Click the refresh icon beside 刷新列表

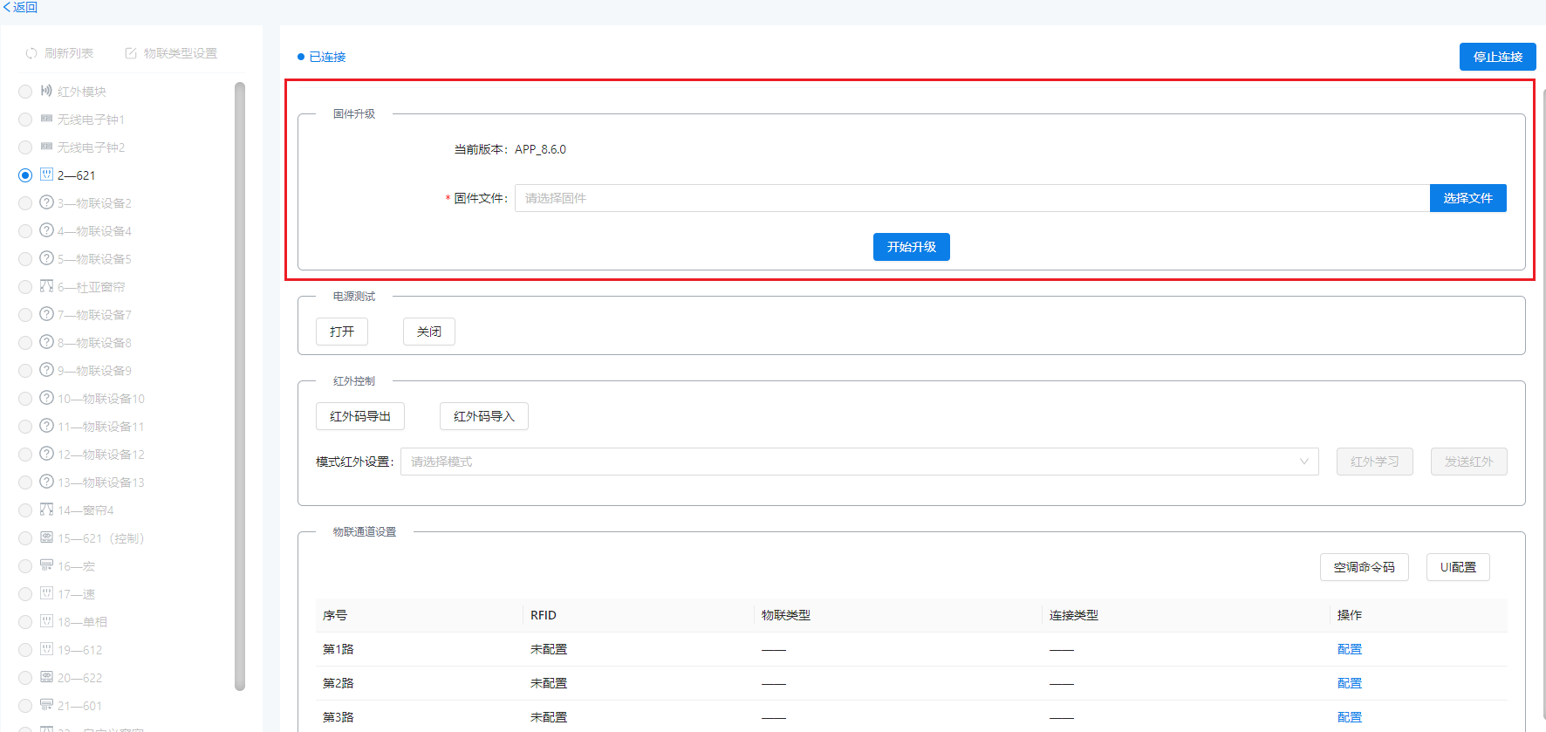[31, 53]
